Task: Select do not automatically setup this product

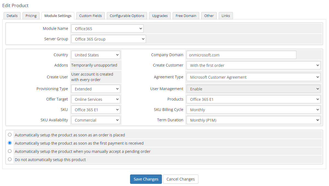Action: (x=10, y=159)
